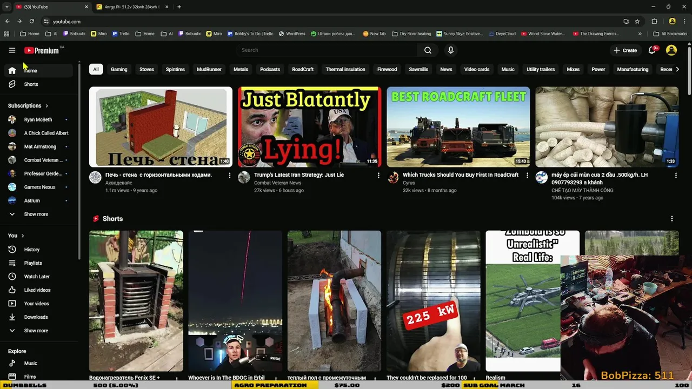Image resolution: width=692 pixels, height=389 pixels.
Task: Go back in Chrome
Action: pyautogui.click(x=7, y=22)
